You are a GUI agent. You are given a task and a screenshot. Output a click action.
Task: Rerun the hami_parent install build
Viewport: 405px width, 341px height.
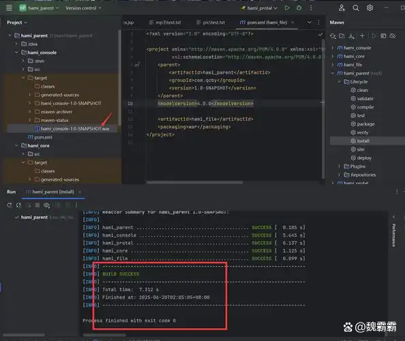[x=10, y=205]
